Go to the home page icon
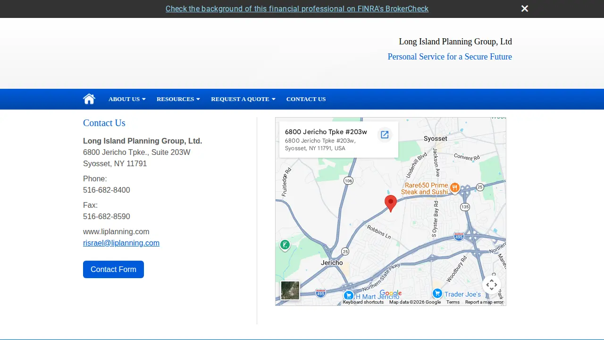The width and height of the screenshot is (604, 340). click(89, 99)
